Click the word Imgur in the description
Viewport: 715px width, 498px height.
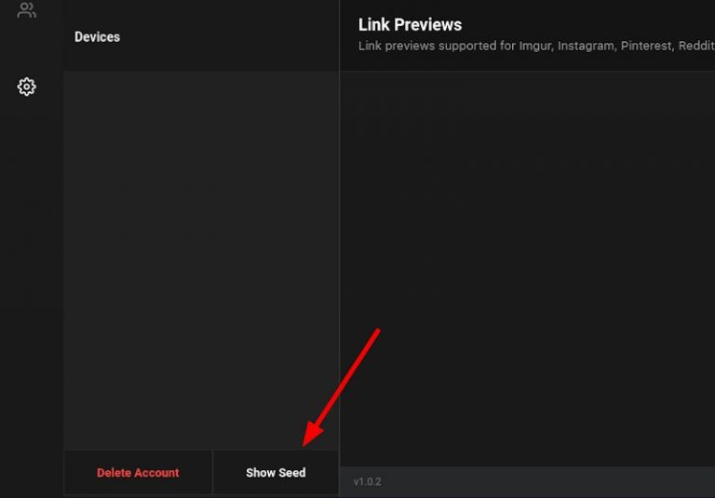(533, 46)
